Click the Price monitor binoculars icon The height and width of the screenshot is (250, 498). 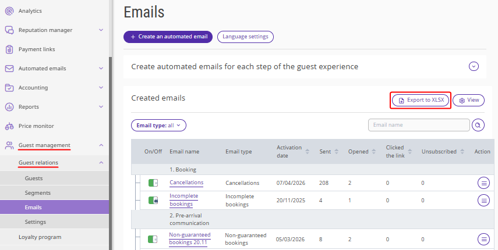pyautogui.click(x=9, y=126)
